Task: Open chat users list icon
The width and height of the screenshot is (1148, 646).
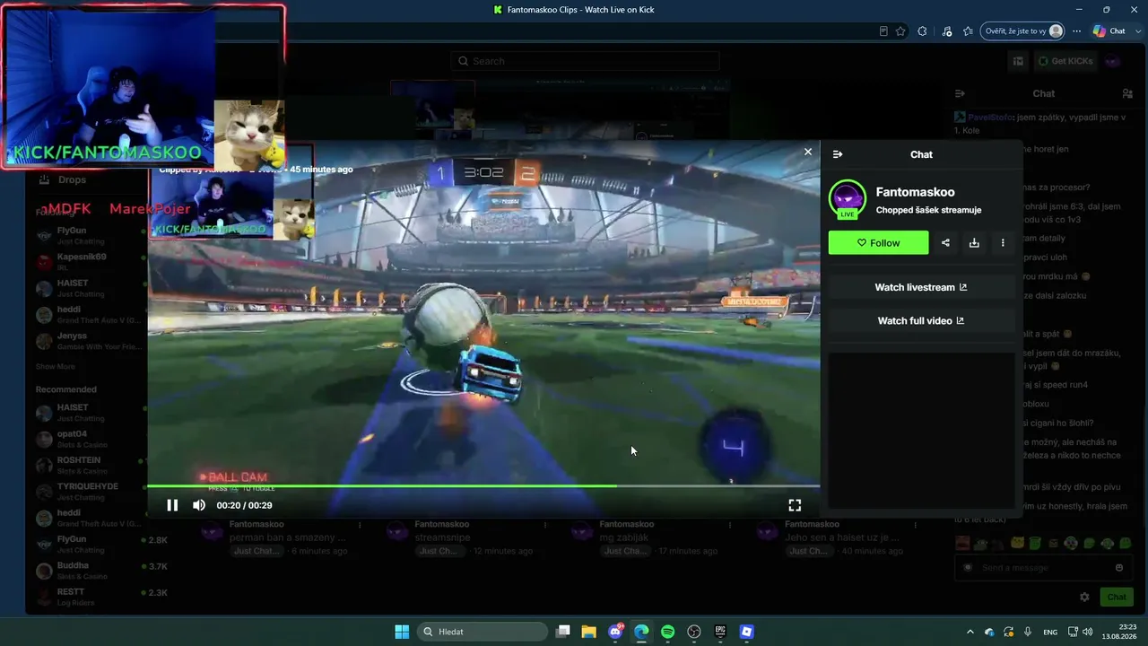Action: pos(1127,93)
